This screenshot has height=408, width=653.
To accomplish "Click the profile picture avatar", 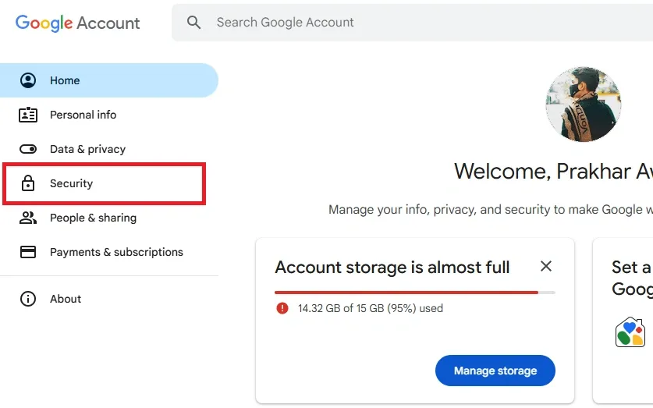I will 584,104.
